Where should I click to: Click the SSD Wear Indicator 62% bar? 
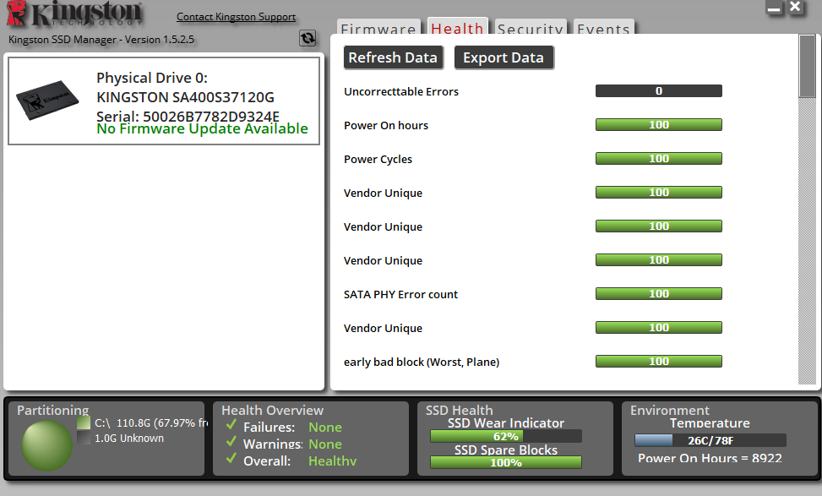(506, 436)
